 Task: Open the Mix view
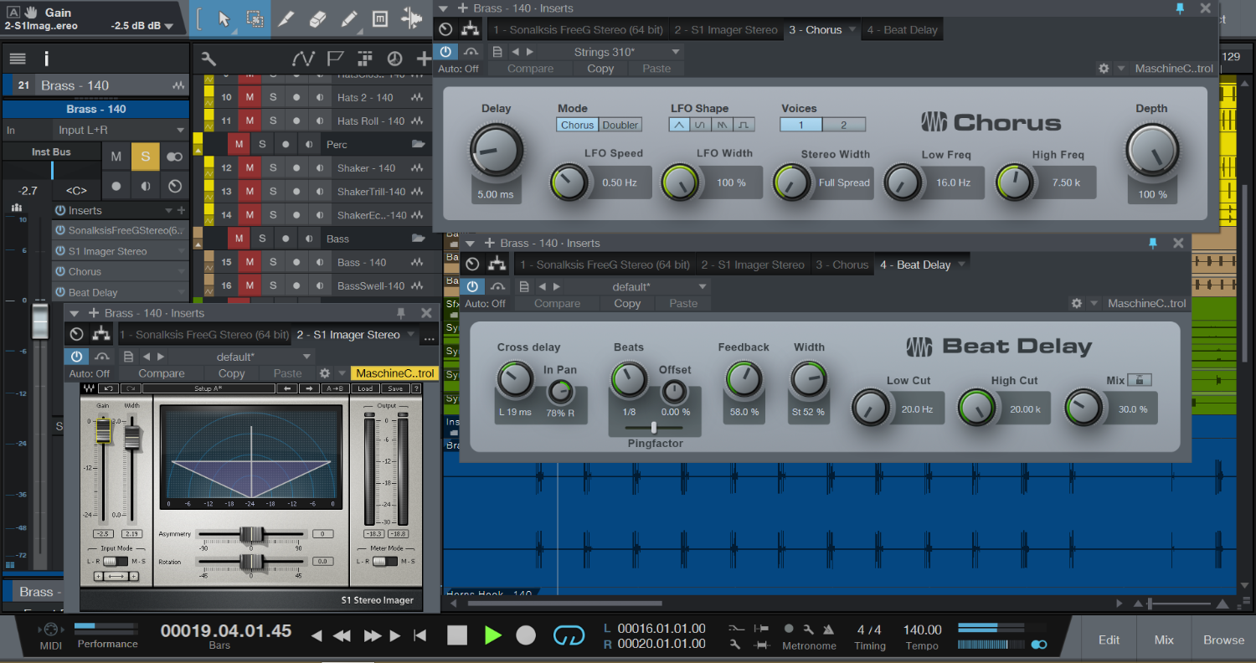[x=1164, y=640]
